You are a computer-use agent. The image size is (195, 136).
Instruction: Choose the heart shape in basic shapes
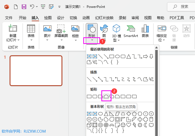129,125
